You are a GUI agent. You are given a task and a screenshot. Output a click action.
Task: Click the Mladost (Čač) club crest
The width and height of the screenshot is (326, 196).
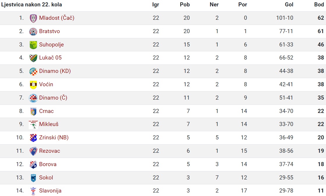(x=33, y=18)
